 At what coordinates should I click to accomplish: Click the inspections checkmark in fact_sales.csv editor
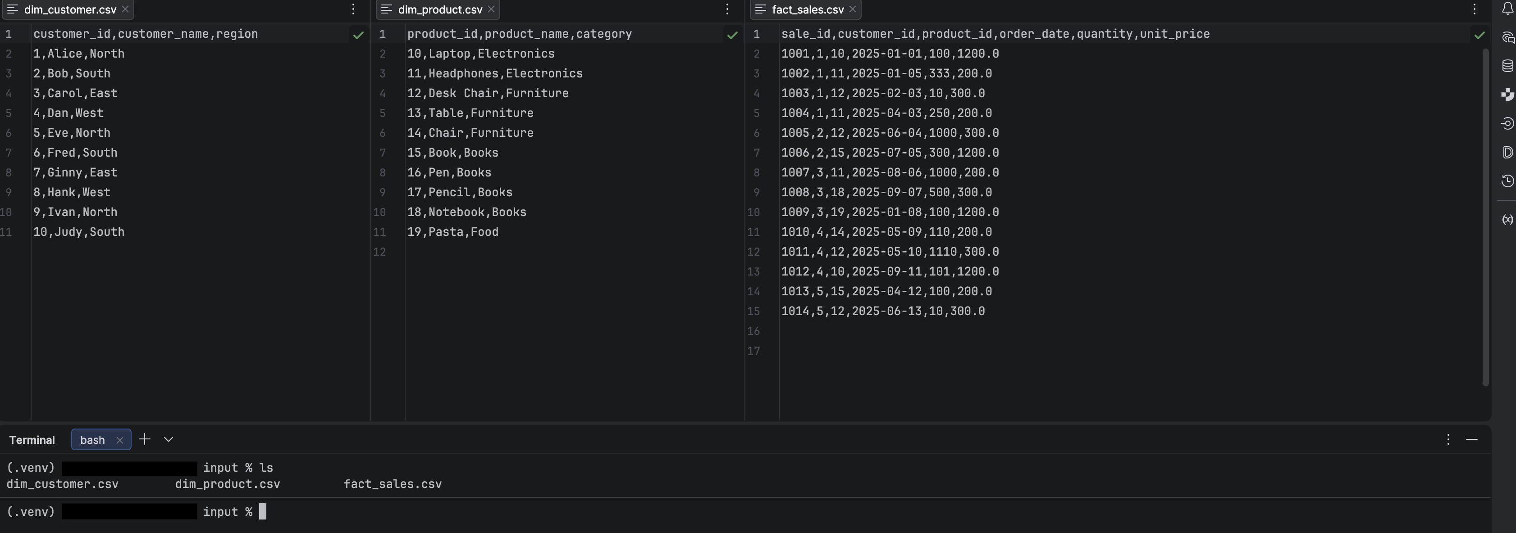(1479, 35)
